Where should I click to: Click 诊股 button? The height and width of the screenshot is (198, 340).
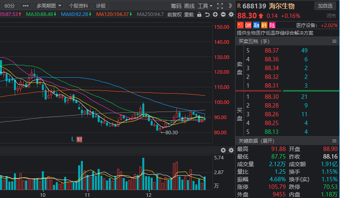click(x=101, y=6)
